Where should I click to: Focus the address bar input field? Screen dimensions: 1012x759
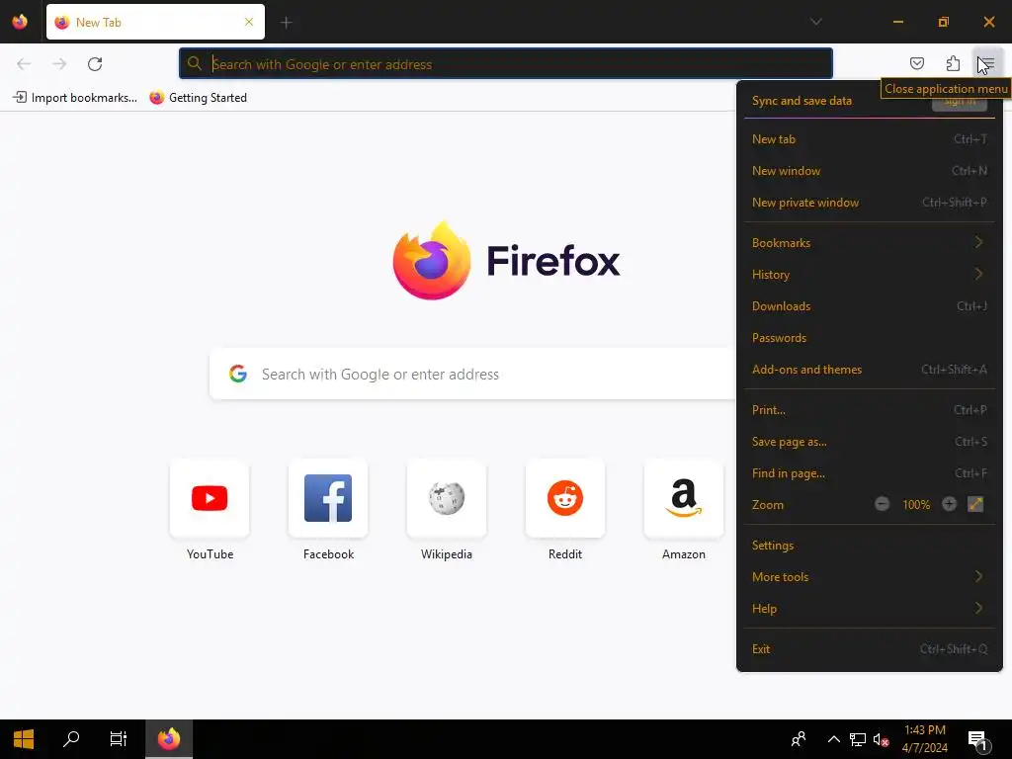point(505,64)
